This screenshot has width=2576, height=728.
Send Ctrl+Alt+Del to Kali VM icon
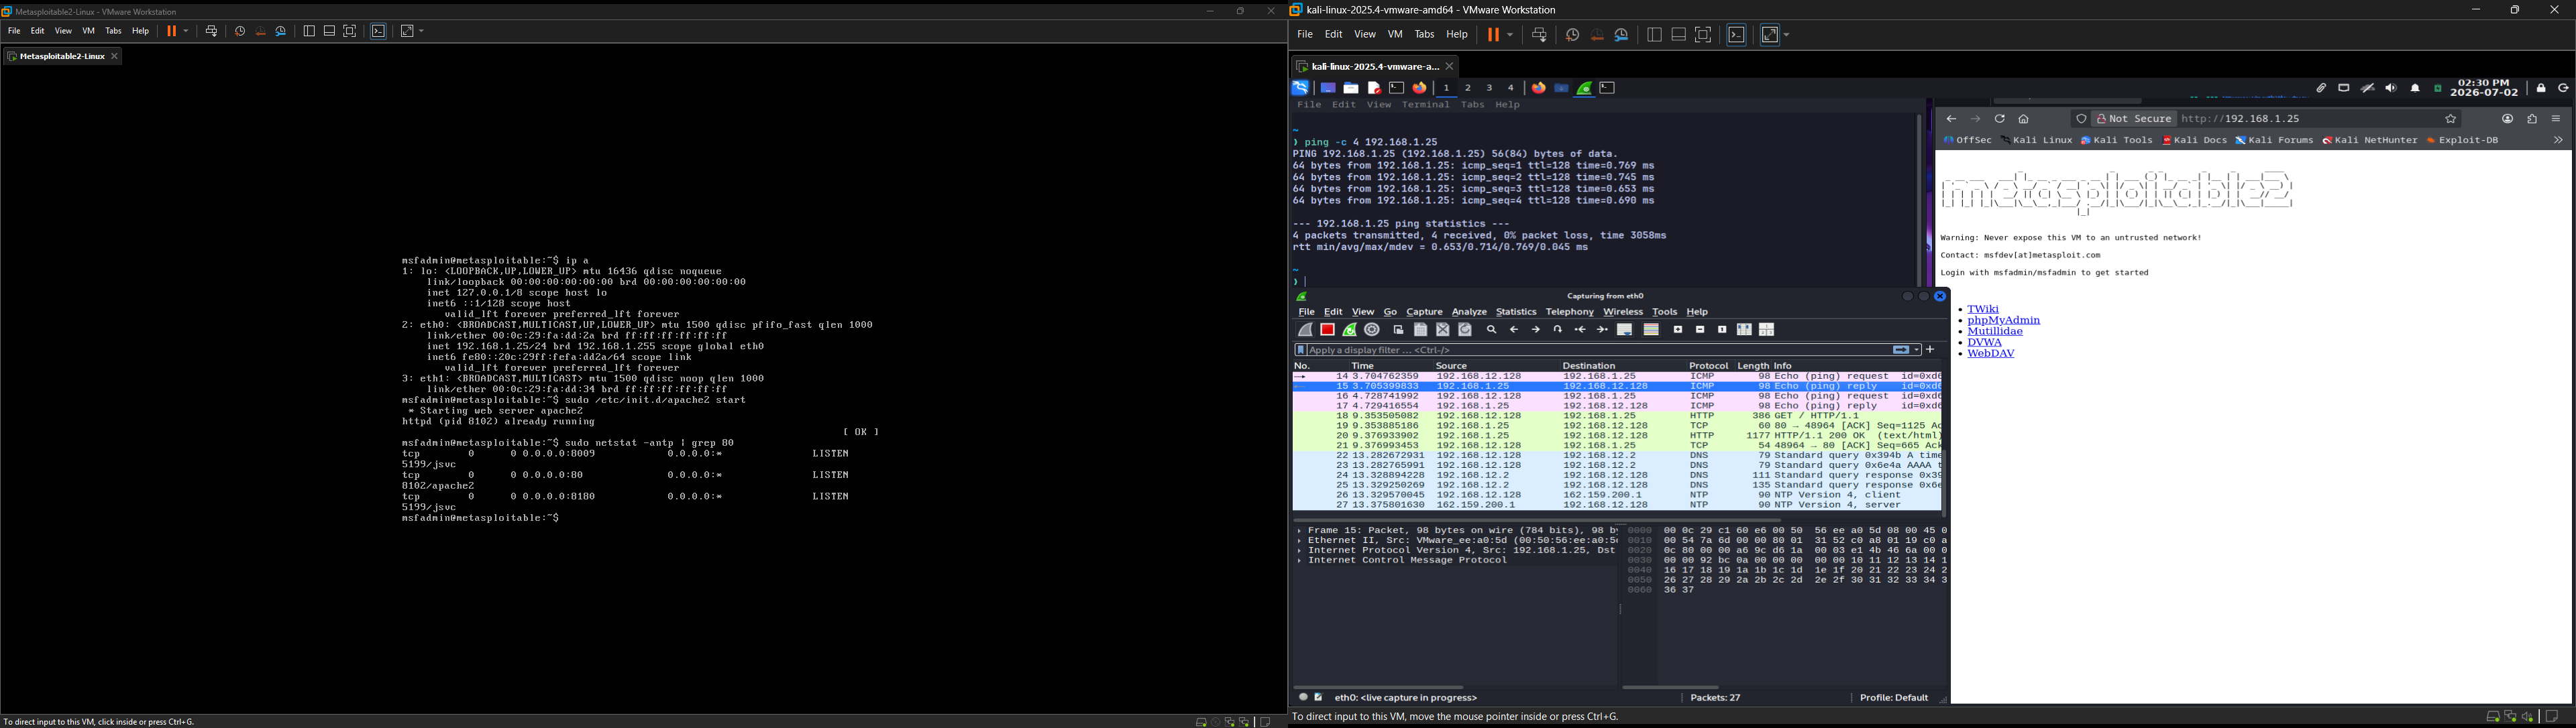(1540, 35)
